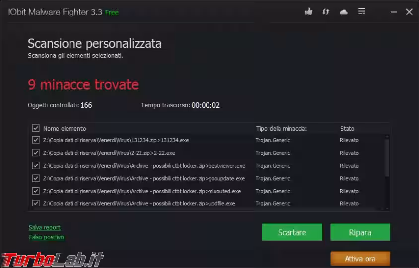Click the Ripara button
This screenshot has height=268, width=419.
(360, 232)
